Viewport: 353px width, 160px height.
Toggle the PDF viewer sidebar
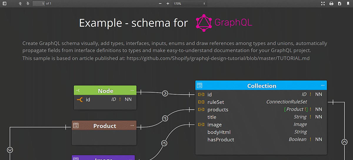[x=4, y=4]
